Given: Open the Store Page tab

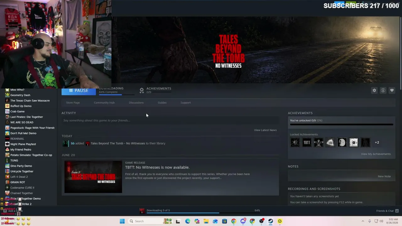Looking at the screenshot, I should 73,103.
